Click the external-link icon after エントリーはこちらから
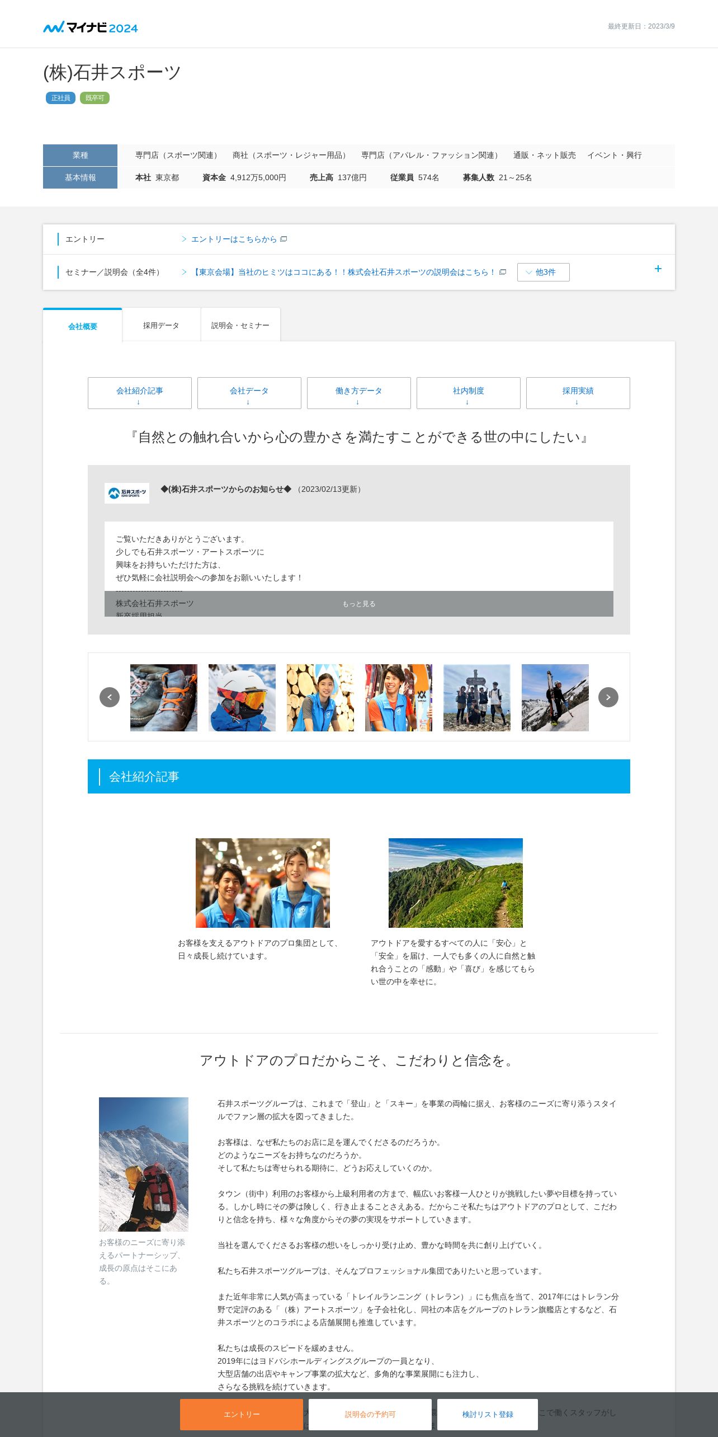718x1437 pixels. [x=284, y=239]
